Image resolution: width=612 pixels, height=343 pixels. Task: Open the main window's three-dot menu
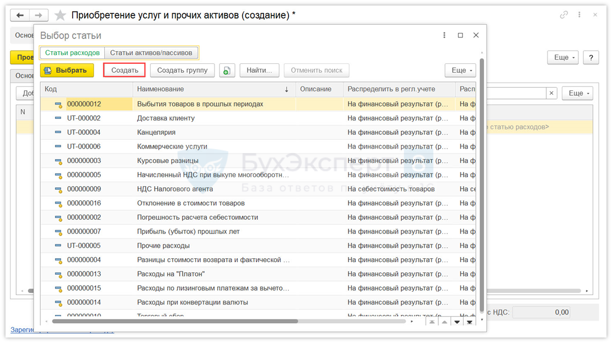click(579, 15)
